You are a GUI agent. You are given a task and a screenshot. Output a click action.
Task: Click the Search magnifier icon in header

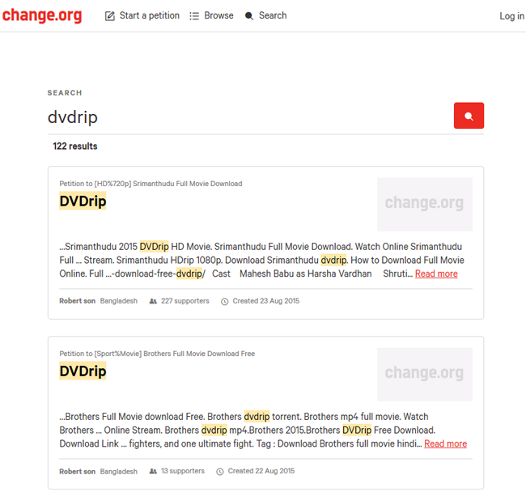click(x=249, y=15)
